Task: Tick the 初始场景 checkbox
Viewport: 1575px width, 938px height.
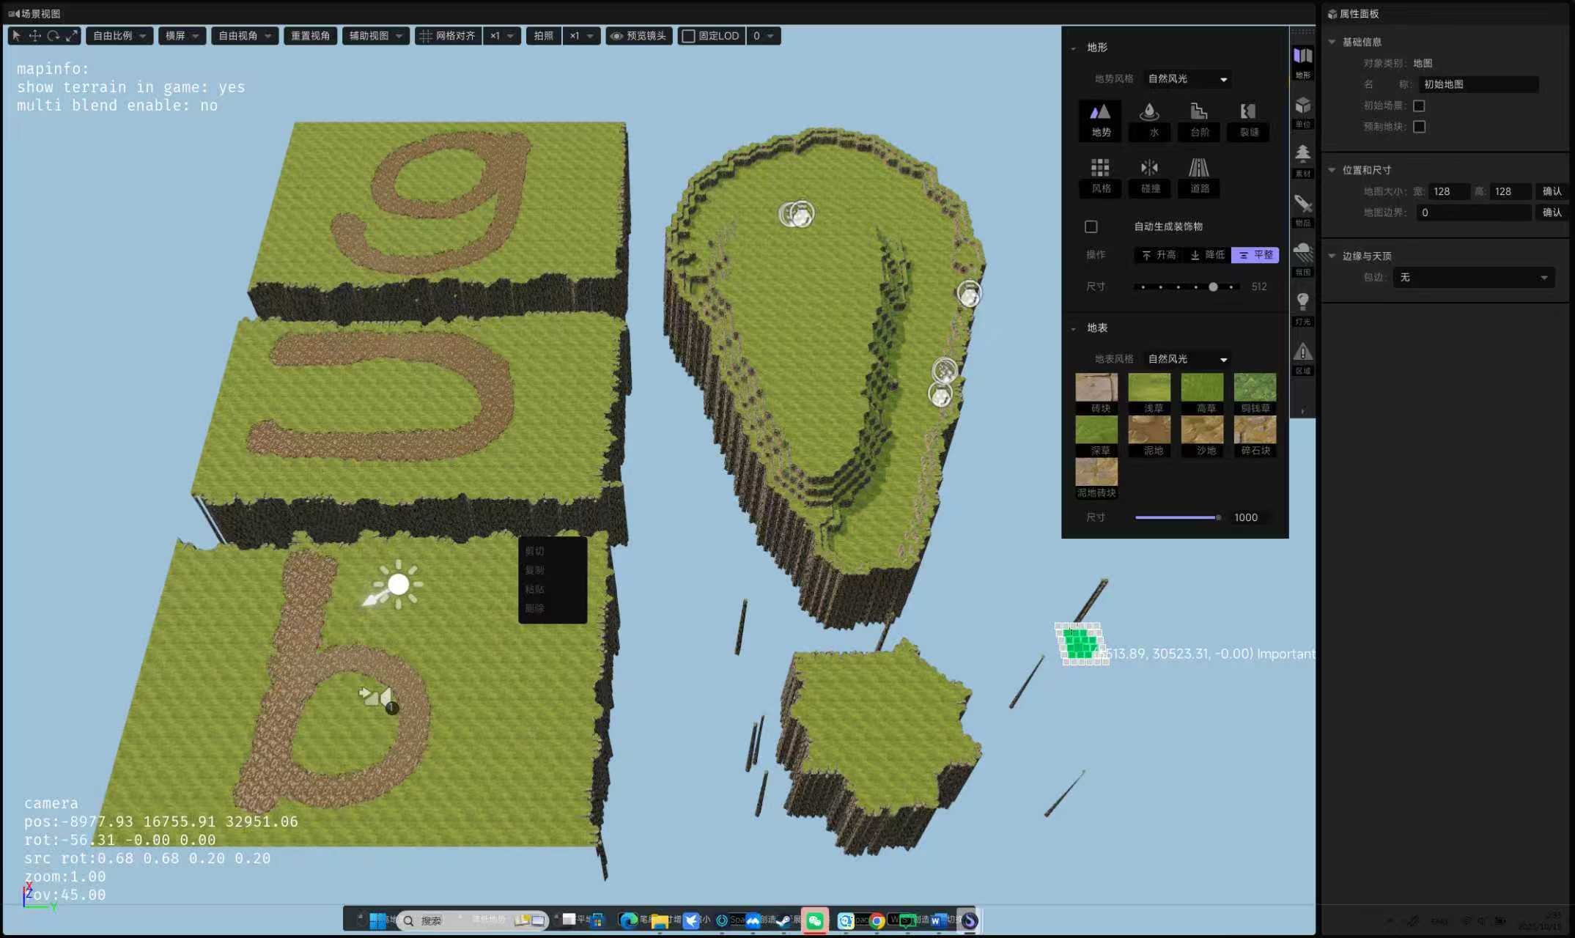Action: [x=1419, y=106]
